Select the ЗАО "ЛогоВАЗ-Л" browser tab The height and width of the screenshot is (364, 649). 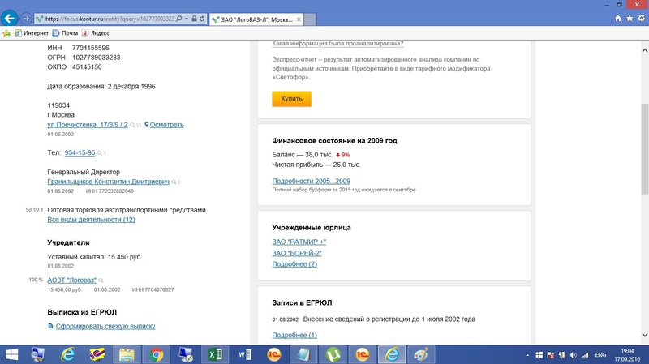[x=256, y=19]
